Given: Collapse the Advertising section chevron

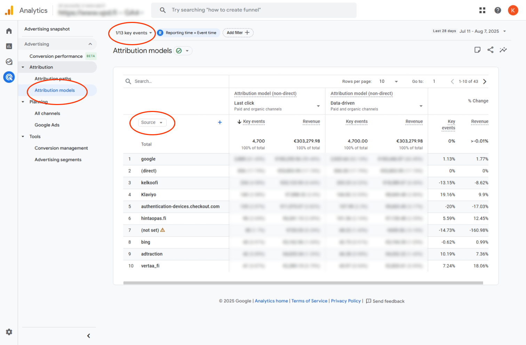Looking at the screenshot, I should [x=90, y=44].
